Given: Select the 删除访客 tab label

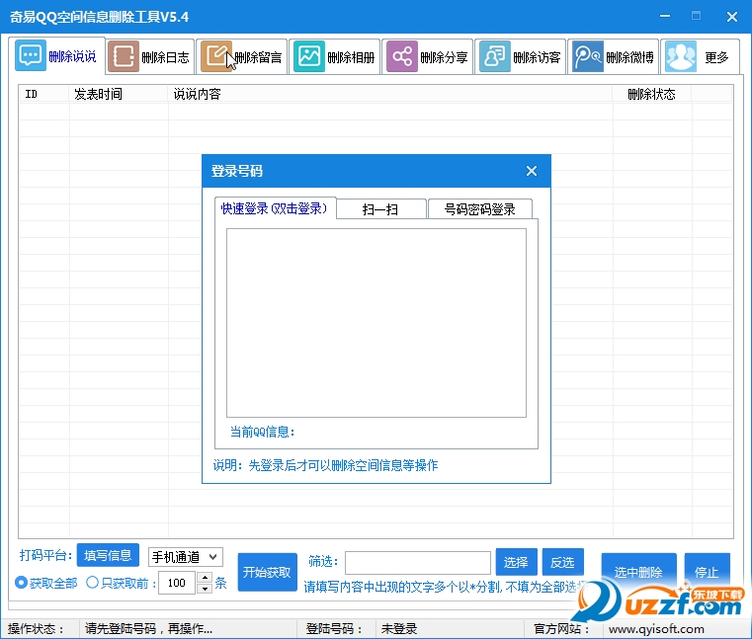Looking at the screenshot, I should pyautogui.click(x=537, y=58).
